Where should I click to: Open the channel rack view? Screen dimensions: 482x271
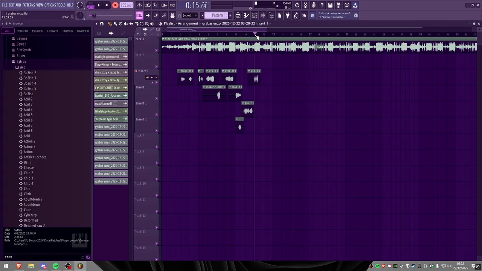(x=255, y=15)
